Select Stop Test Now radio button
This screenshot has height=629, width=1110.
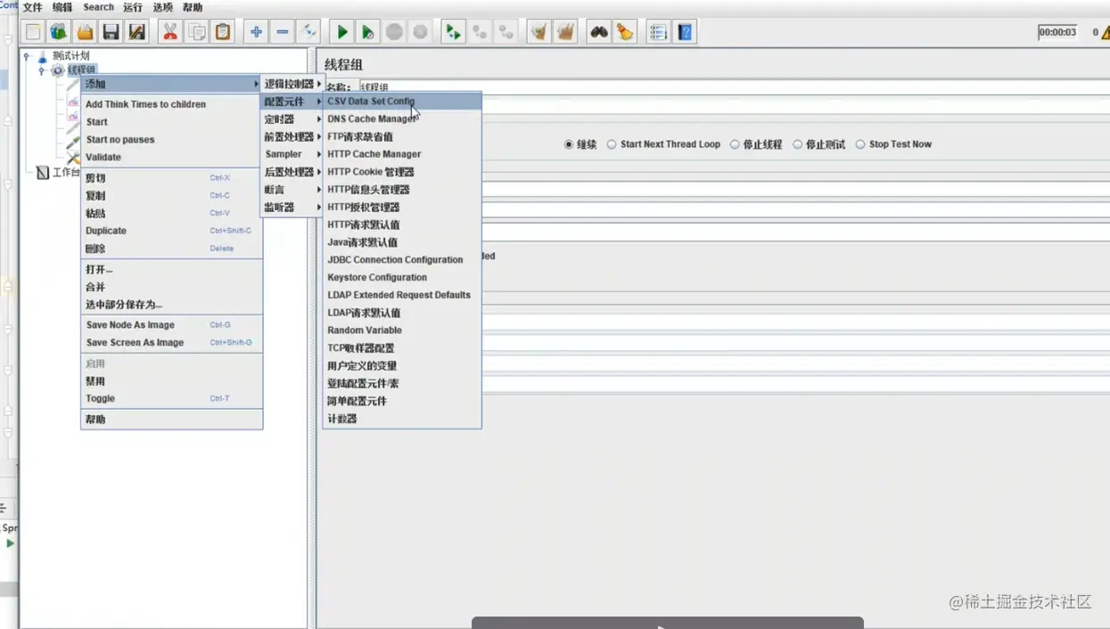[860, 144]
